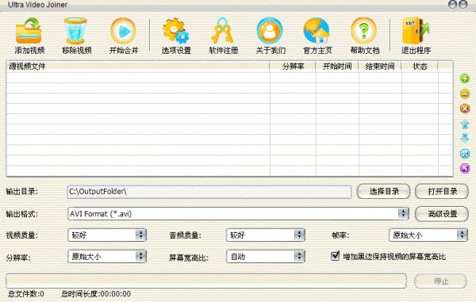This screenshot has height=302, width=476.
Task: Click the empty source video file list
Action: [230, 124]
